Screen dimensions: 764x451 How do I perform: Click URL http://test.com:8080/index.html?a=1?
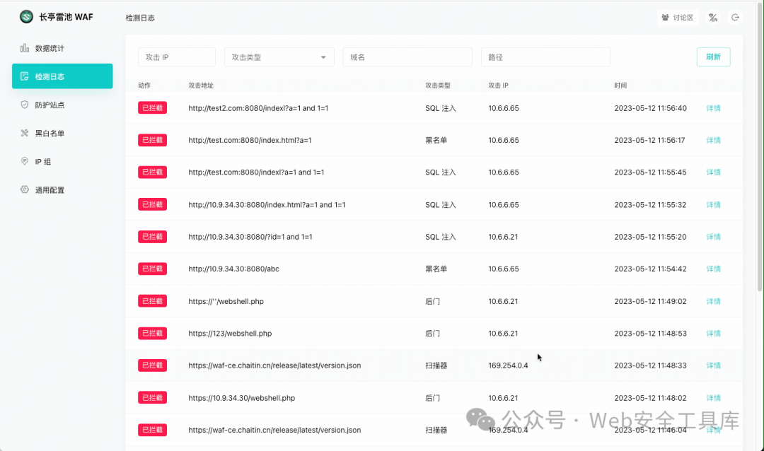point(250,140)
